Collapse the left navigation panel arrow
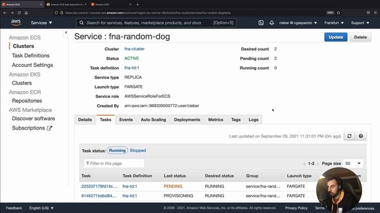380x213 pixels. point(66,33)
